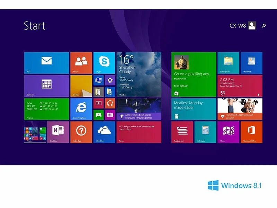Image resolution: width=277 pixels, height=208 pixels.
Task: Launch Internet Explorer tile
Action: 81,109
